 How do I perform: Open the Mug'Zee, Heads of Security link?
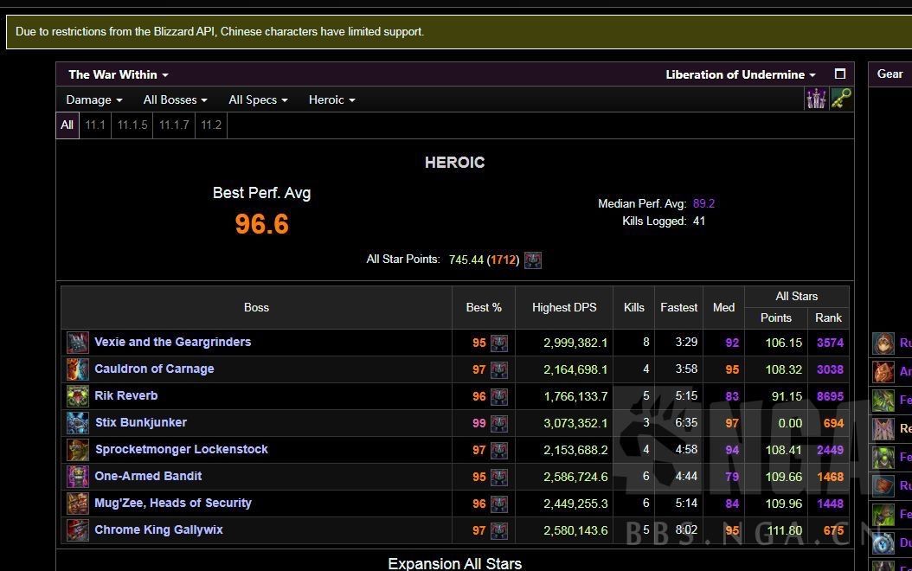point(173,503)
